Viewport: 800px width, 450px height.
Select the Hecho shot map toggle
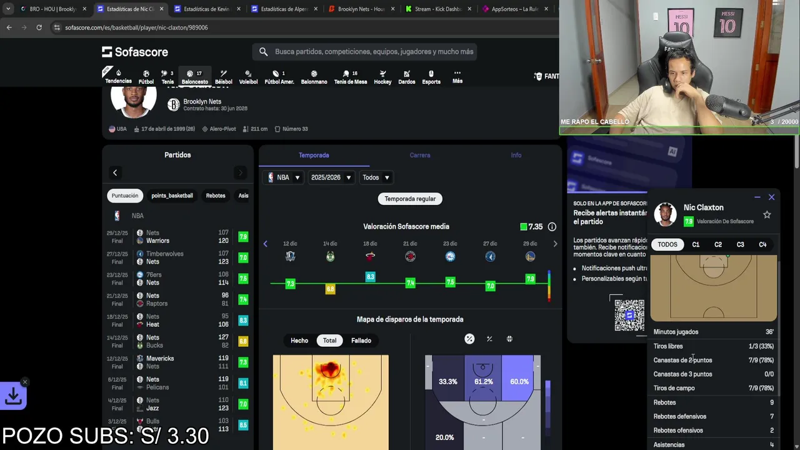(x=299, y=341)
